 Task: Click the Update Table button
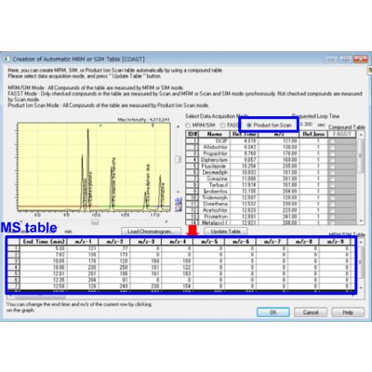coord(226,232)
